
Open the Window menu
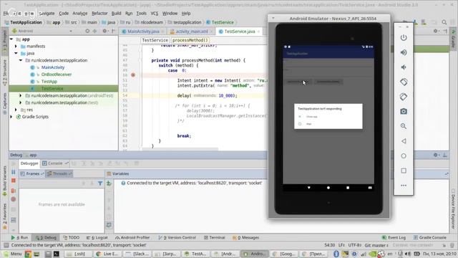[170, 14]
